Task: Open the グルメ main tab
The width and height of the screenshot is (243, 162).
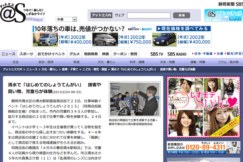Action: (x=74, y=54)
